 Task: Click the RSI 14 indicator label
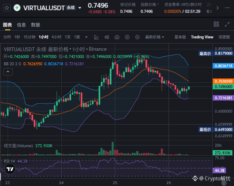(x=9, y=161)
